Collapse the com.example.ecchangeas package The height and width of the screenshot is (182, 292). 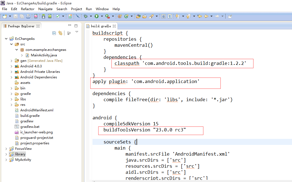pyautogui.click(x=17, y=50)
